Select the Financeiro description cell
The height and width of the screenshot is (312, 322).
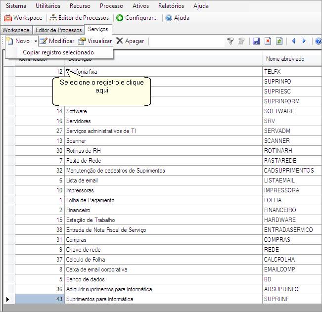[163, 210]
